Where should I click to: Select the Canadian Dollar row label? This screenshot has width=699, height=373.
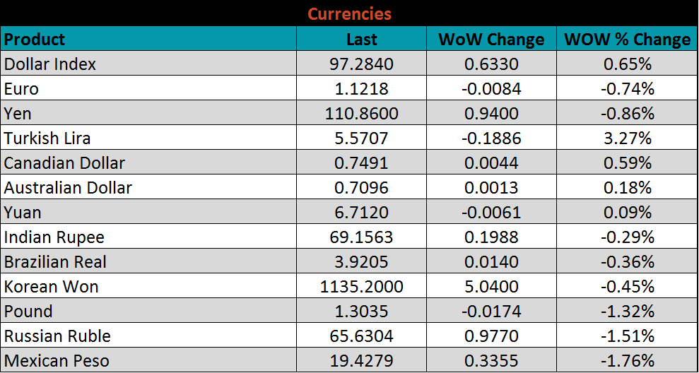point(64,163)
